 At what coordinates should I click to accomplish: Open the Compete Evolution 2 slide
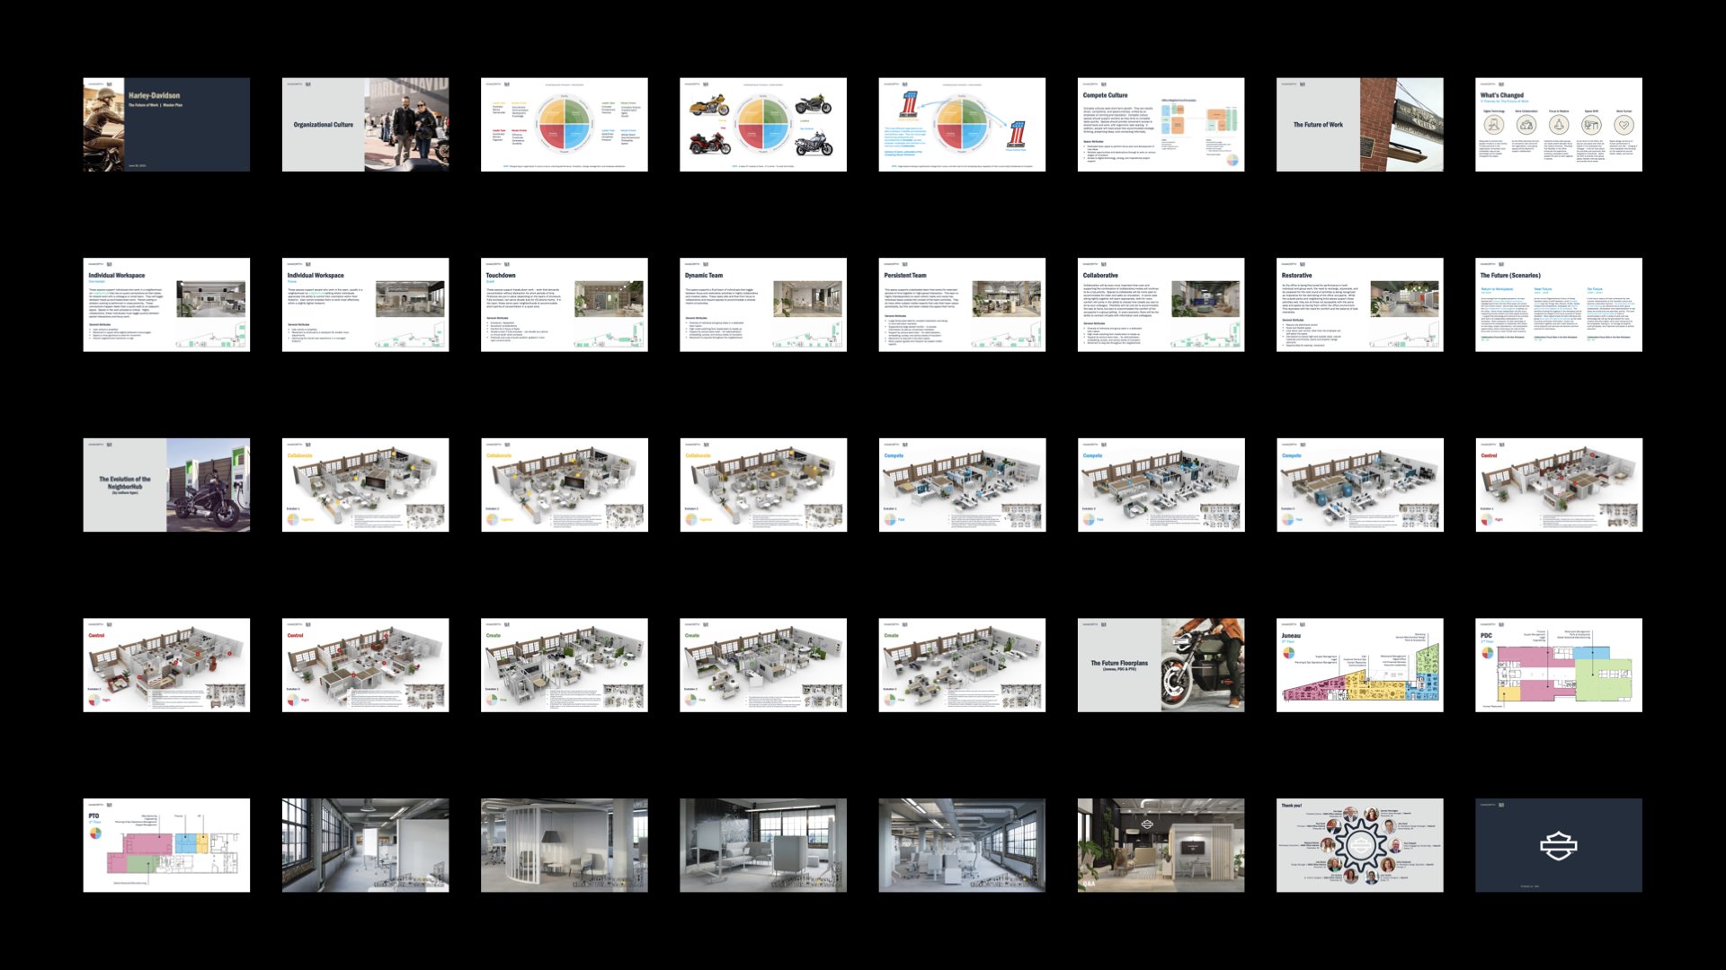(1161, 485)
